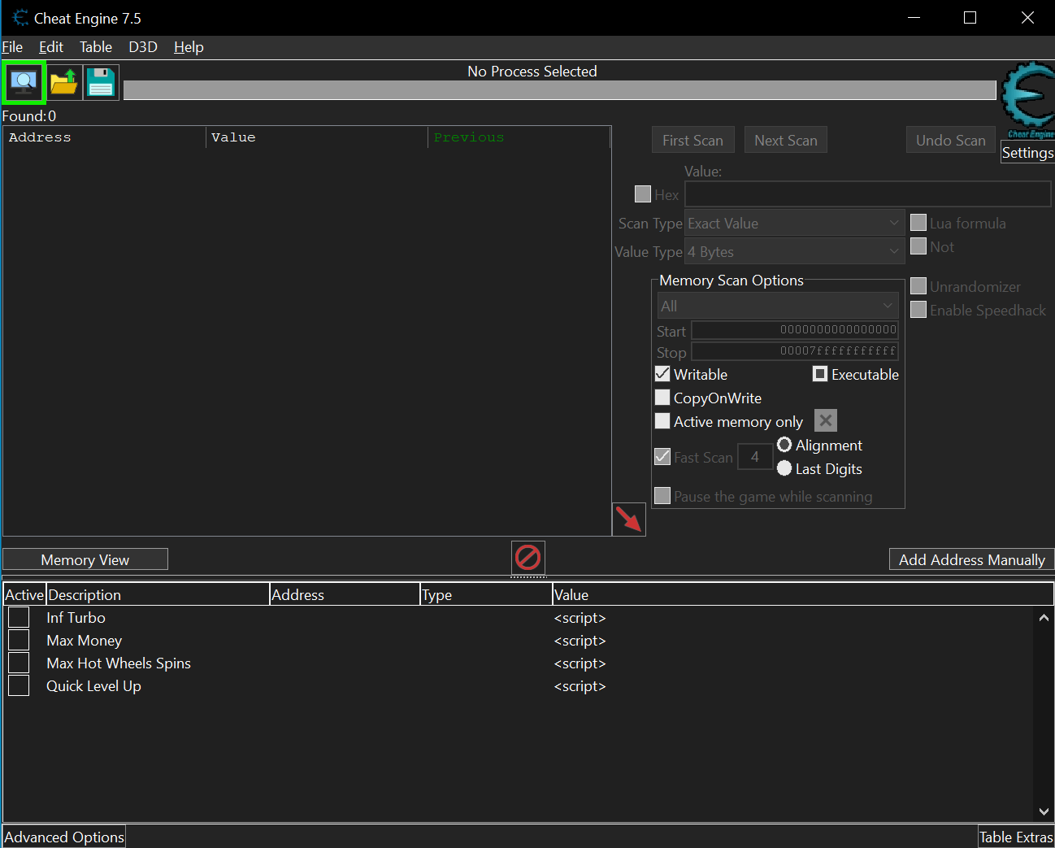Open the File menu
This screenshot has height=848, width=1055.
pyautogui.click(x=12, y=47)
